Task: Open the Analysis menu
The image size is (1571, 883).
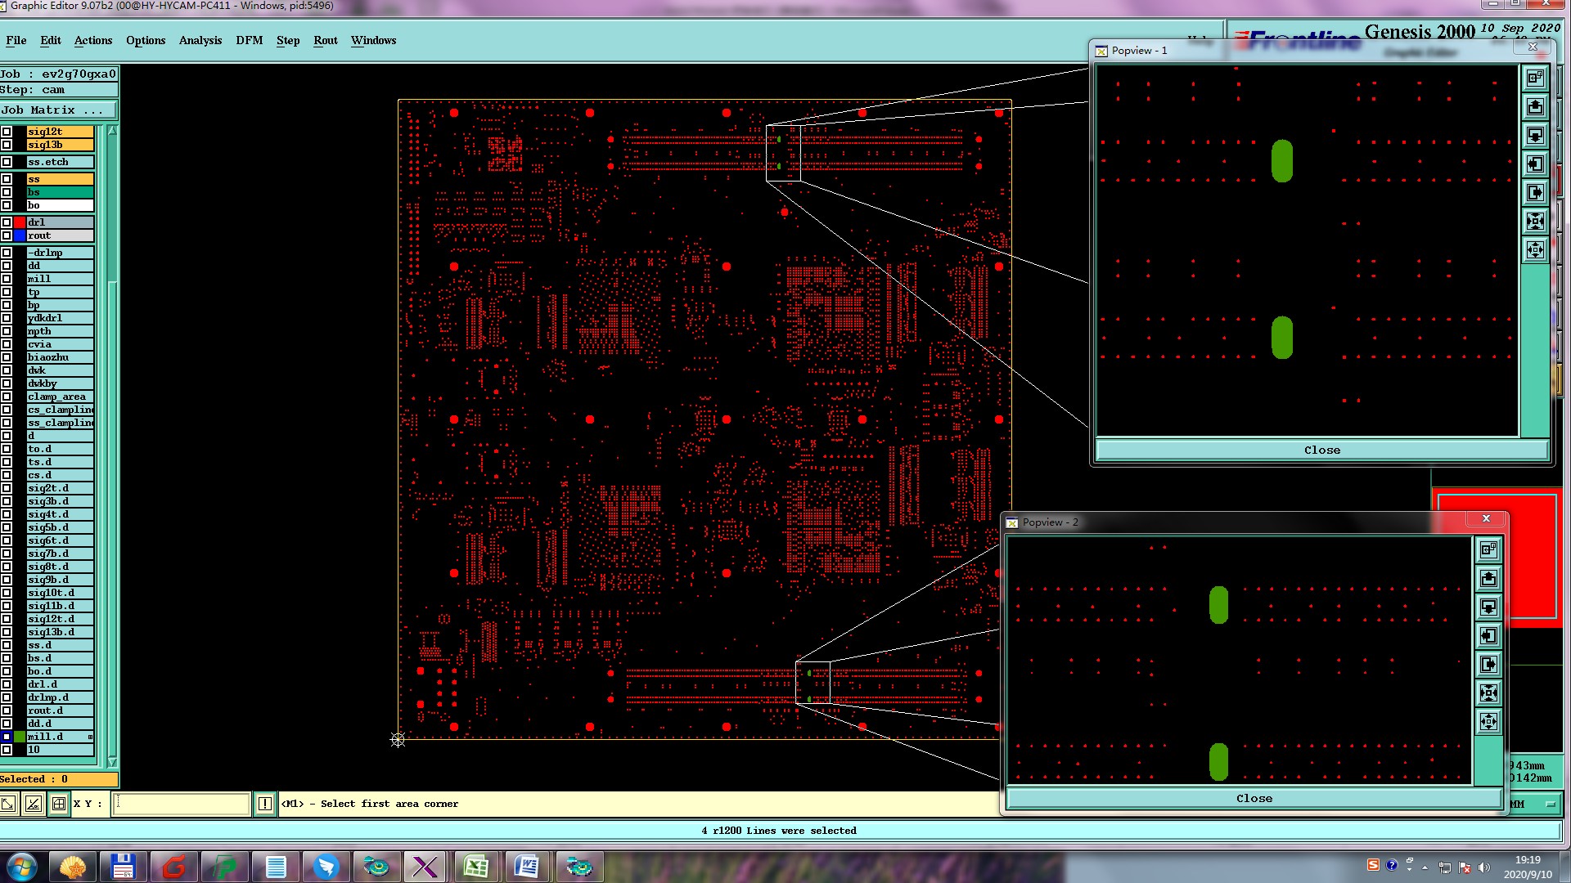Action: point(200,40)
